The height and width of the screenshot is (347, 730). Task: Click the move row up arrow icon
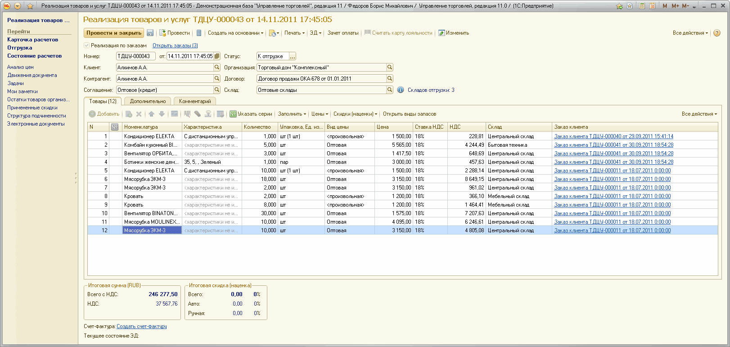pos(151,114)
